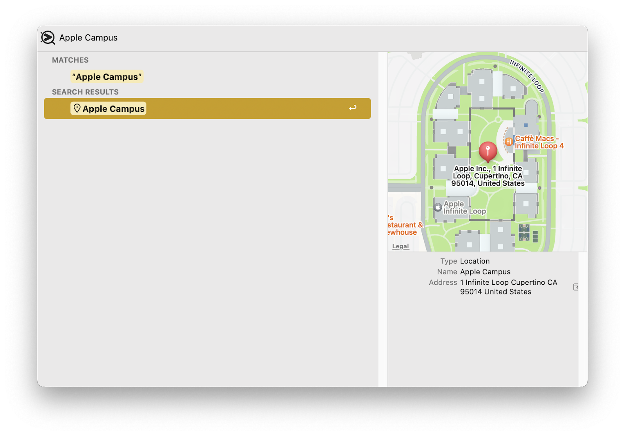Click the "Apple Infinite Loop" text label on the map
Viewport: 625px width, 436px height.
pos(464,208)
